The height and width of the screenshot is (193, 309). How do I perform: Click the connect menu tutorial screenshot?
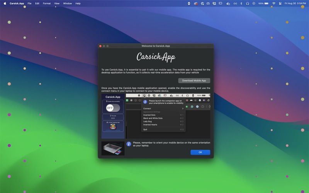(x=168, y=116)
